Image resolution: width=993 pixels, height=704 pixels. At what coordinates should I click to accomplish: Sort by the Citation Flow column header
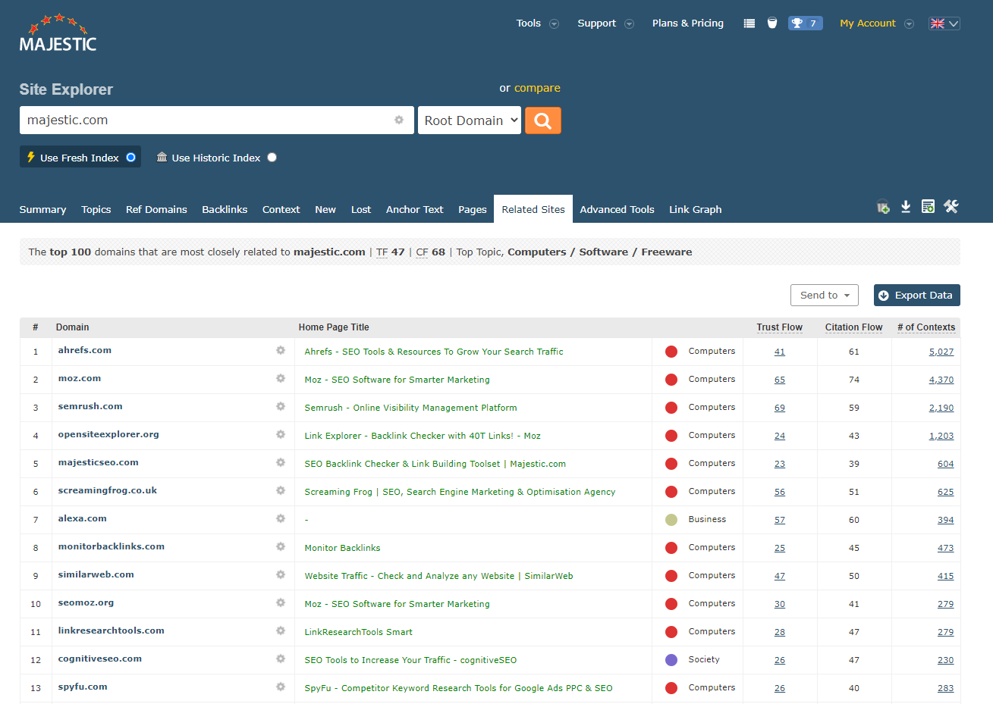tap(854, 327)
